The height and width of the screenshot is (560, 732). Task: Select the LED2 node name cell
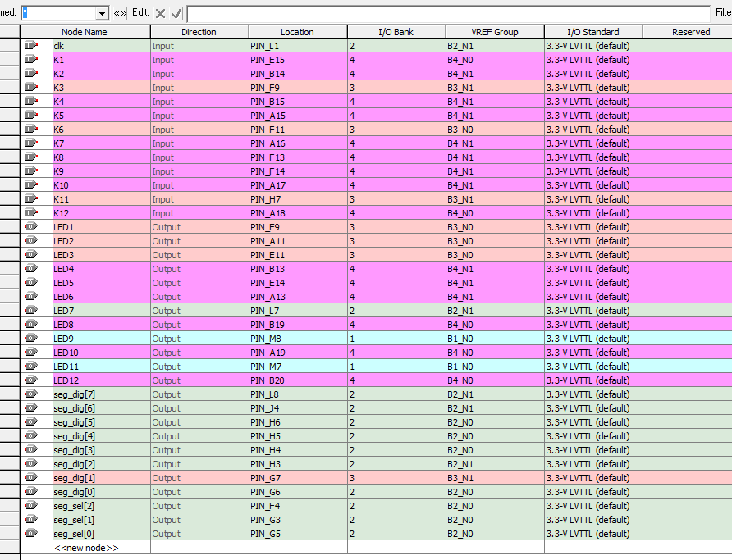click(101, 240)
